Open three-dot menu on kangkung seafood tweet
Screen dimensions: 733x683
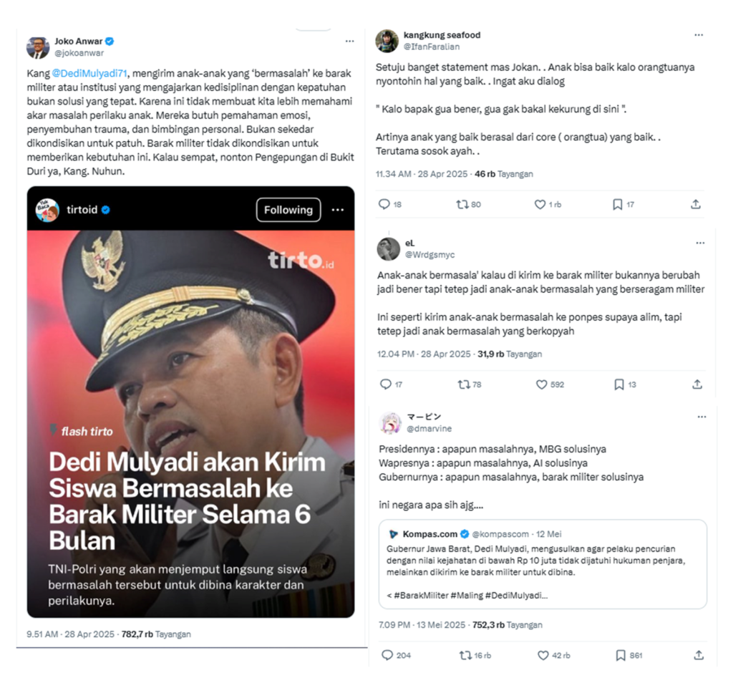click(x=699, y=35)
